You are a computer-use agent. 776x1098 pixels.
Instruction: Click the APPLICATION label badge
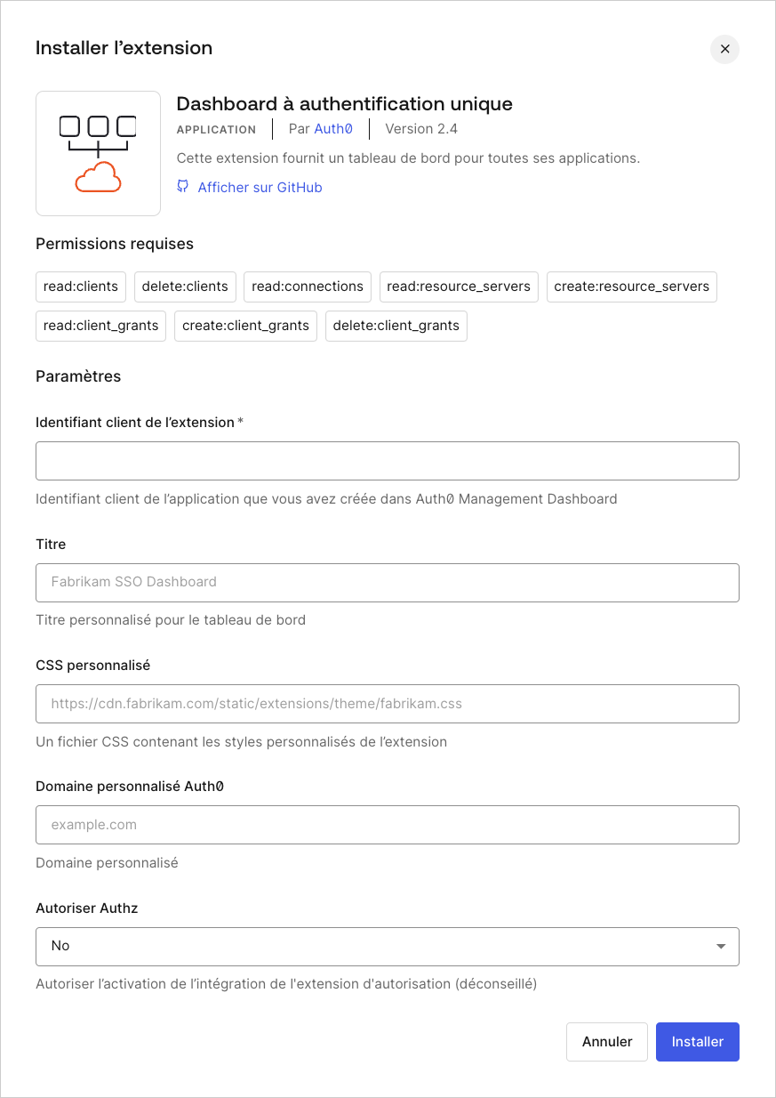click(216, 130)
